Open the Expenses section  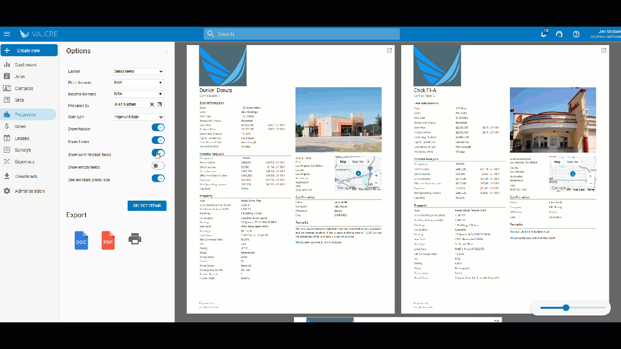tap(24, 161)
